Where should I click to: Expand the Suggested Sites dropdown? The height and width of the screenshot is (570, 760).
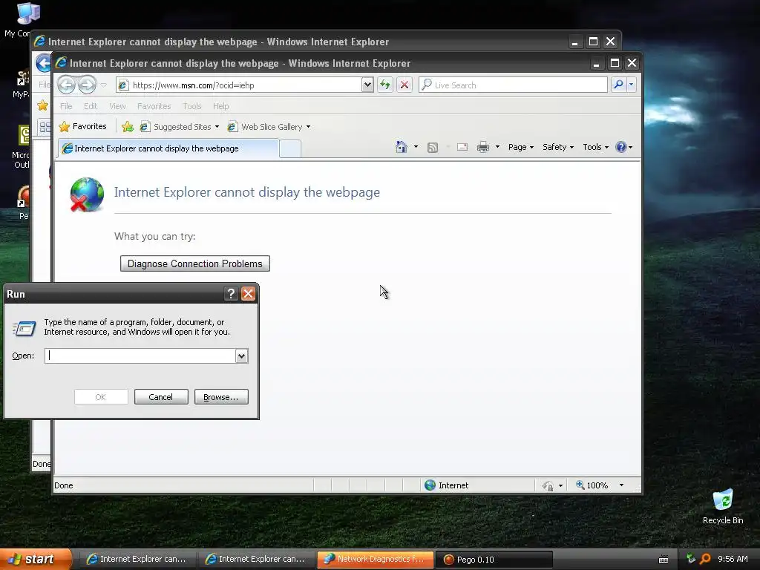point(217,127)
